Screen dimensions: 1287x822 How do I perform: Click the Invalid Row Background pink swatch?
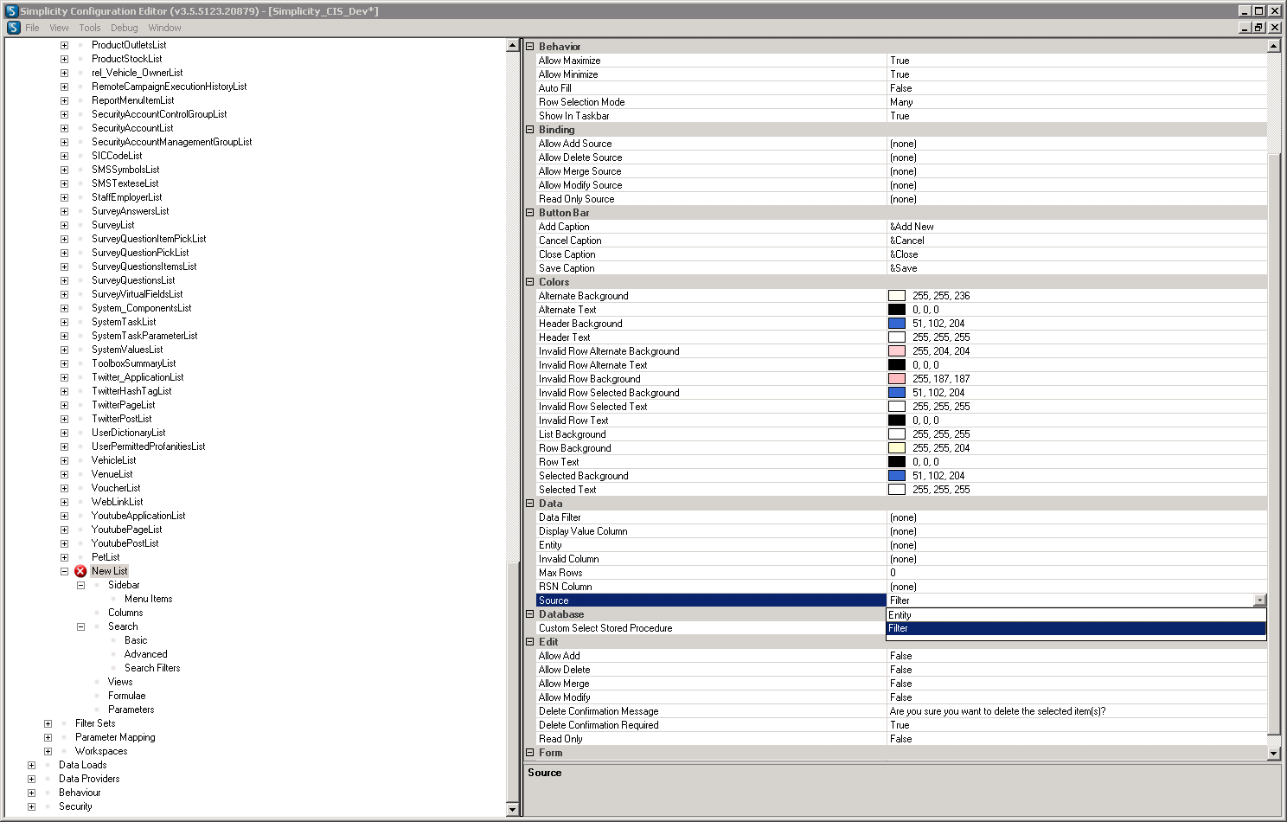pyautogui.click(x=897, y=379)
